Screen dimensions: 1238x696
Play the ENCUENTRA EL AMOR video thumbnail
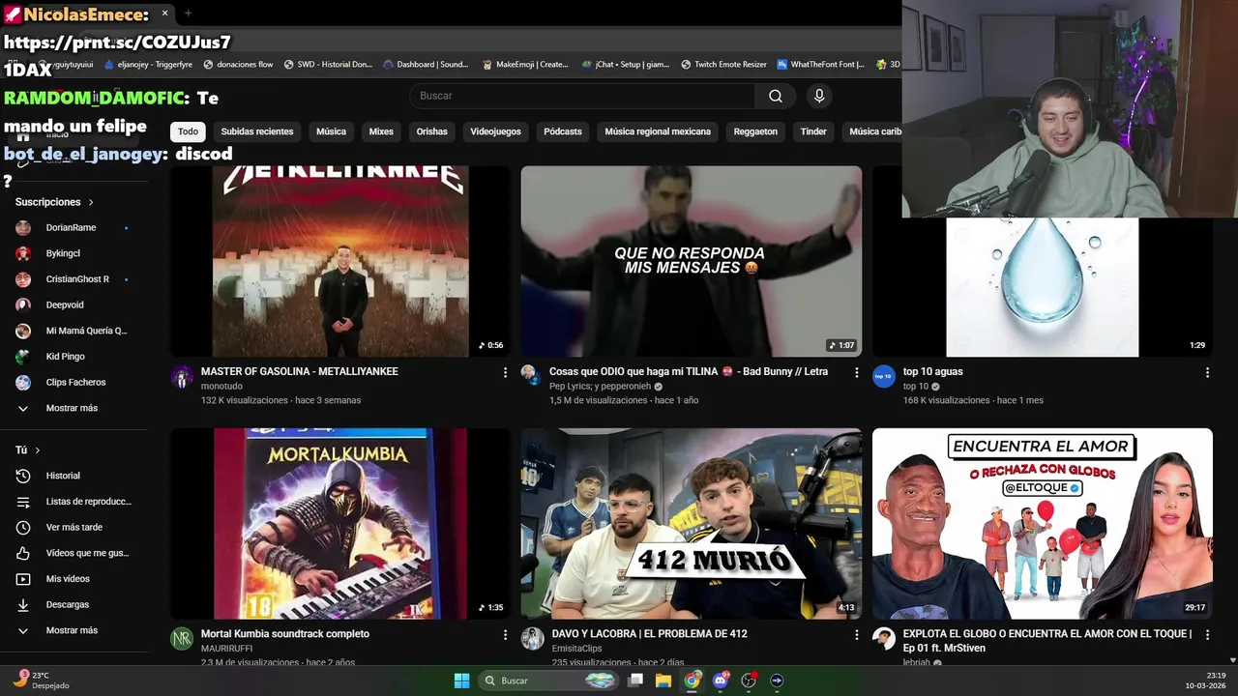pos(1042,523)
